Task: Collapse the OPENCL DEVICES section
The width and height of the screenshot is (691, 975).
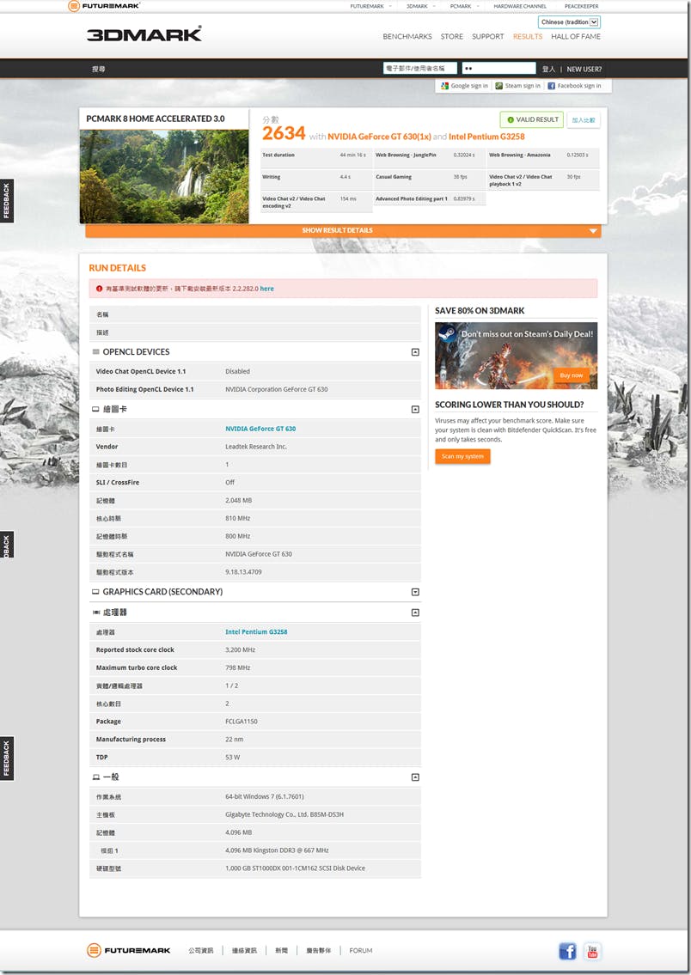Action: pyautogui.click(x=415, y=352)
